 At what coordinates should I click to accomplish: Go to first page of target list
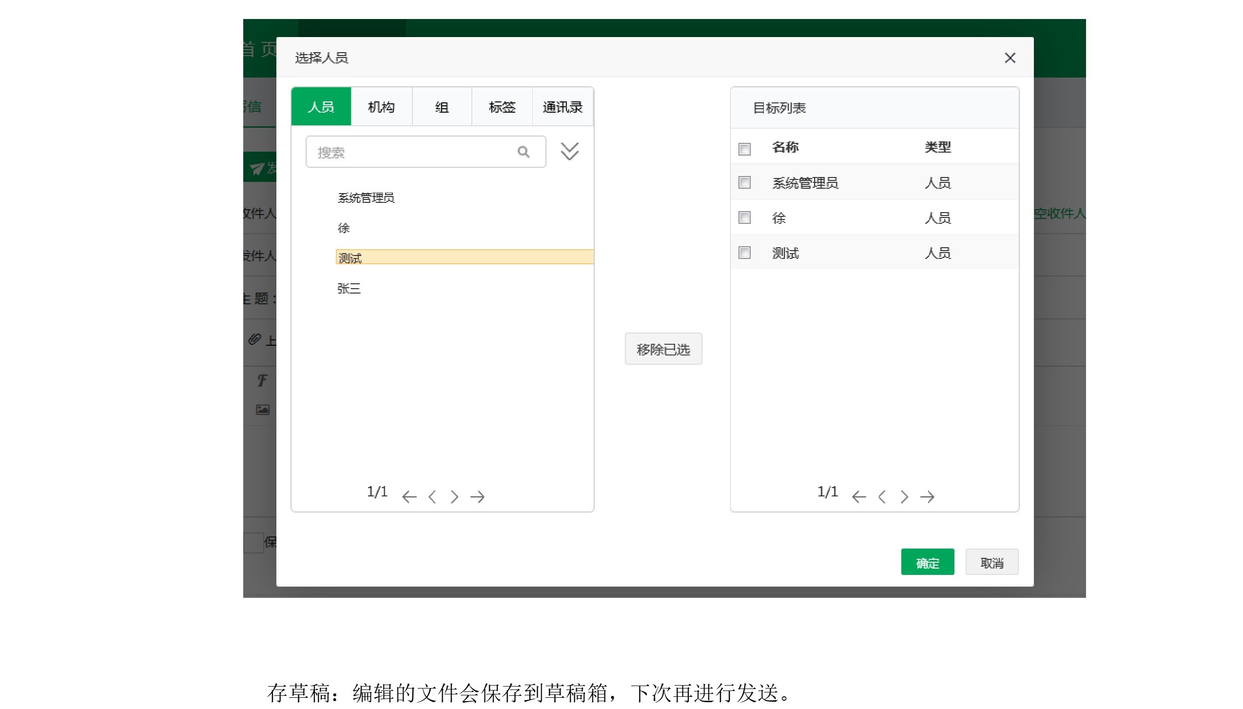(859, 497)
